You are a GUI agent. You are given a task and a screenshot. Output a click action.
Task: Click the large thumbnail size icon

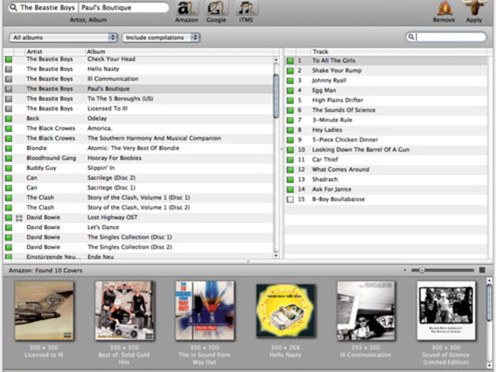coord(482,270)
